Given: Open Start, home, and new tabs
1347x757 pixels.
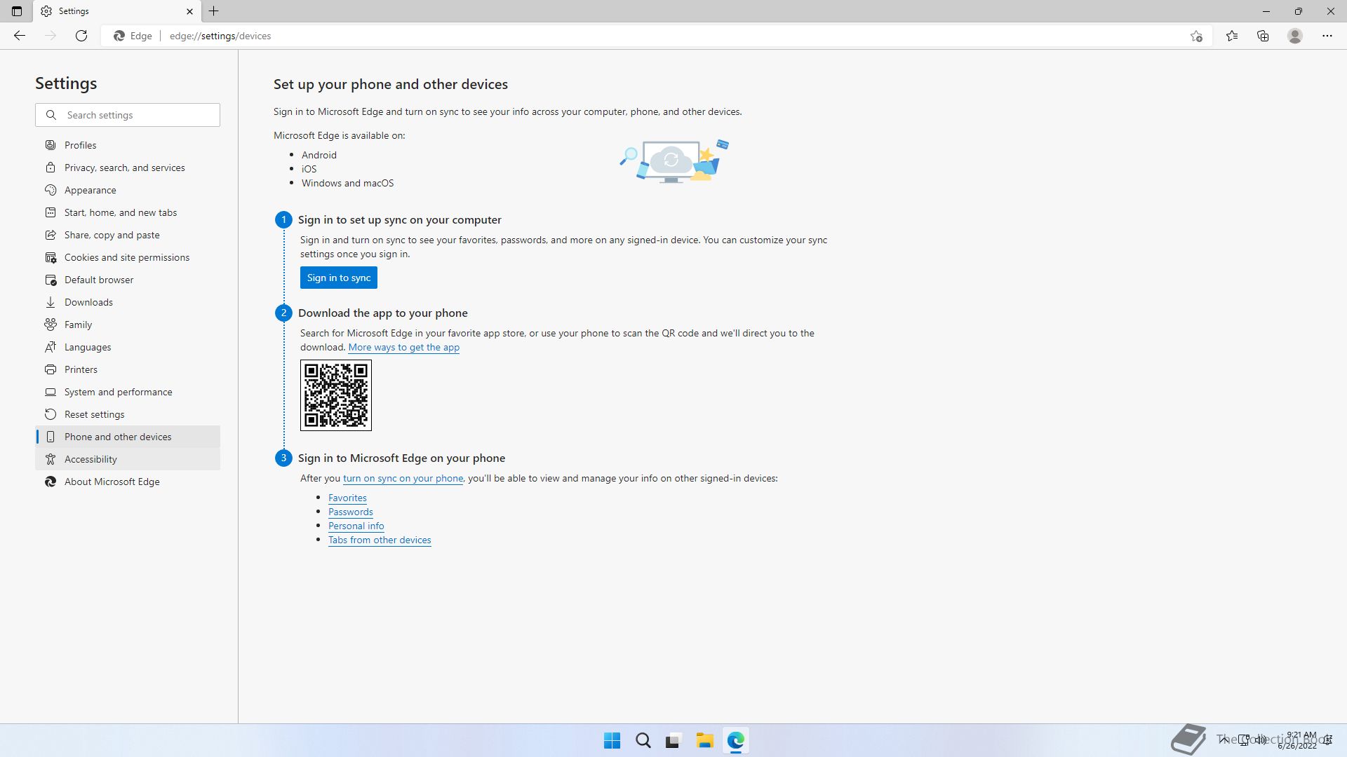Looking at the screenshot, I should tap(128, 212).
